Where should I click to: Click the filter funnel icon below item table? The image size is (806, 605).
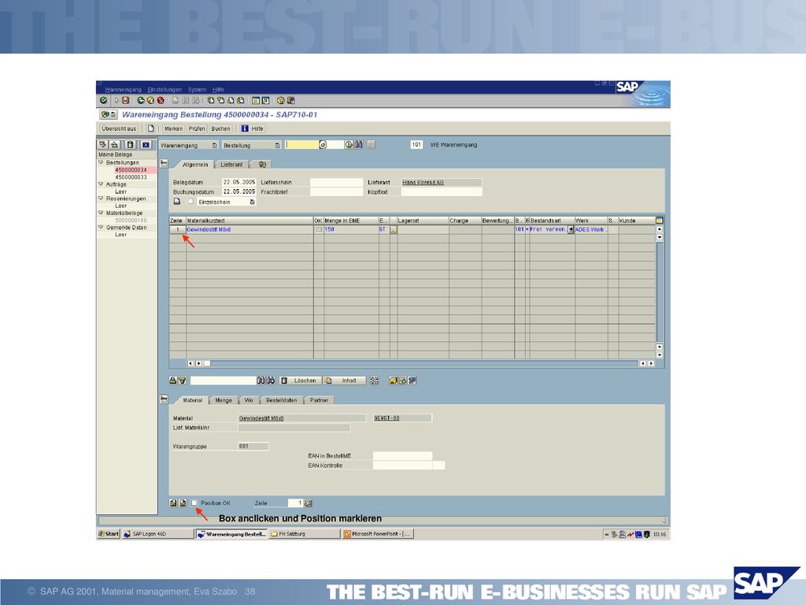click(182, 380)
